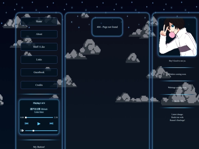Screen dimensions: 199x149
Task: Click the song title text in player
Action: 39,109
